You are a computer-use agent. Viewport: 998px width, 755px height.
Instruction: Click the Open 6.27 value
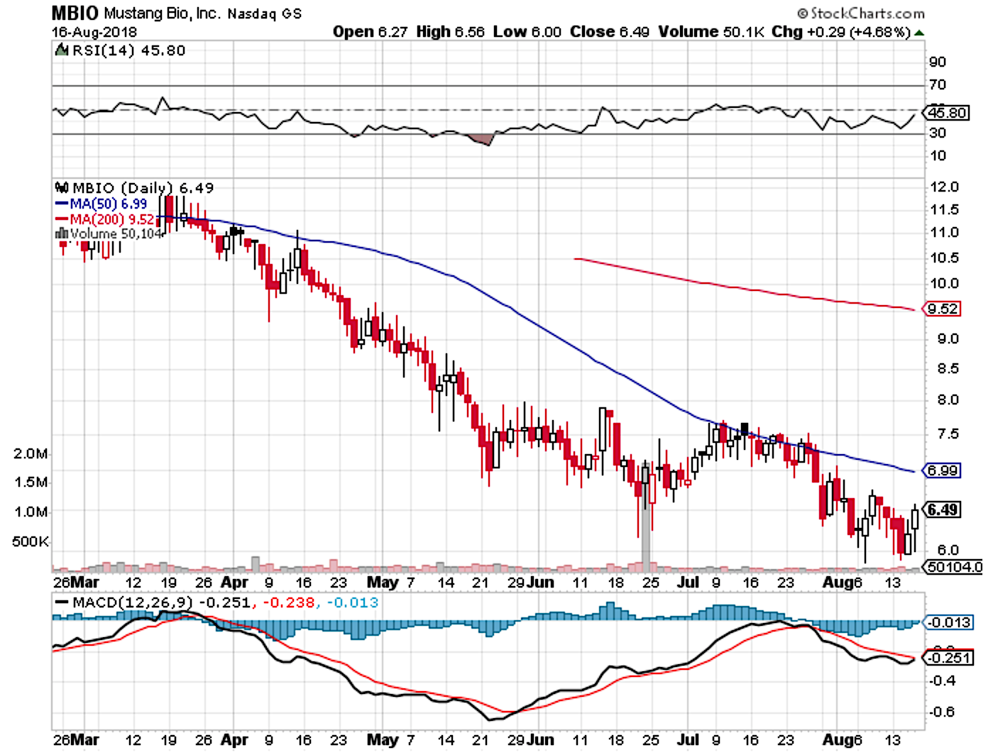[370, 32]
